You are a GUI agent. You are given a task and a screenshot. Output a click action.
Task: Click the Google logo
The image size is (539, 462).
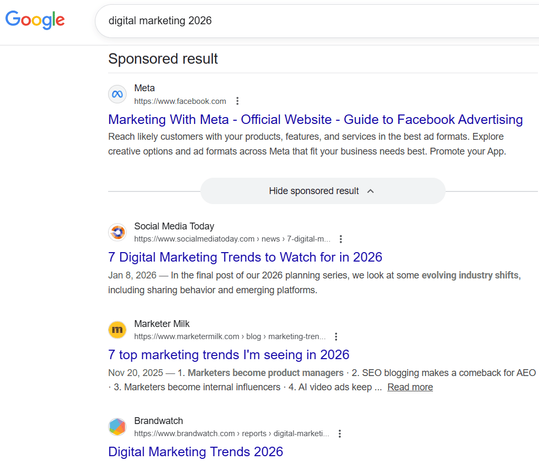[x=35, y=21]
